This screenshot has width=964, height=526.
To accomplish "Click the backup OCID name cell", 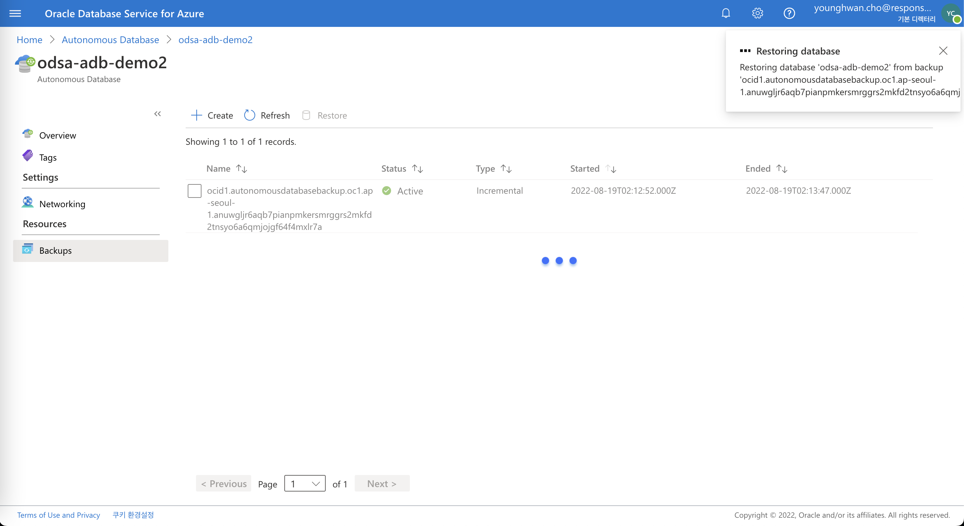I will pyautogui.click(x=290, y=209).
